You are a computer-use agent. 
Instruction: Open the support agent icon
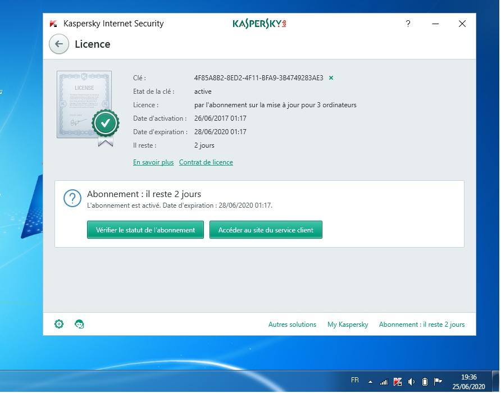coord(79,325)
